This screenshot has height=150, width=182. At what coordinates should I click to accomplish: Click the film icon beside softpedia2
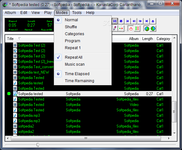[x=15, y=126]
